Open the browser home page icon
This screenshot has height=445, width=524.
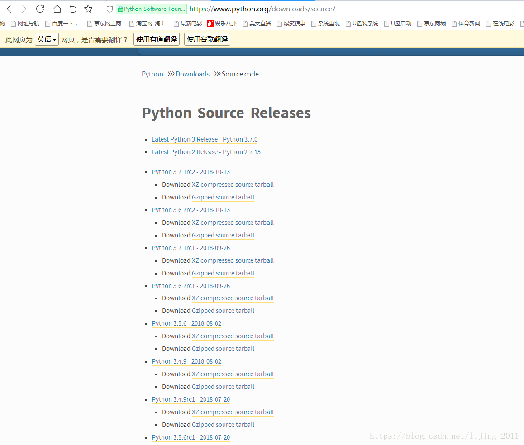point(57,9)
